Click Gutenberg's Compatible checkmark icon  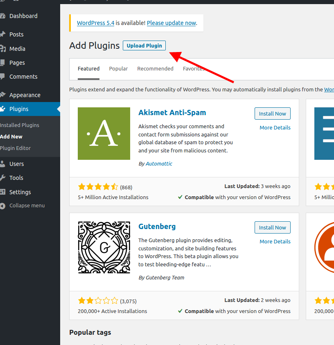[180, 311]
